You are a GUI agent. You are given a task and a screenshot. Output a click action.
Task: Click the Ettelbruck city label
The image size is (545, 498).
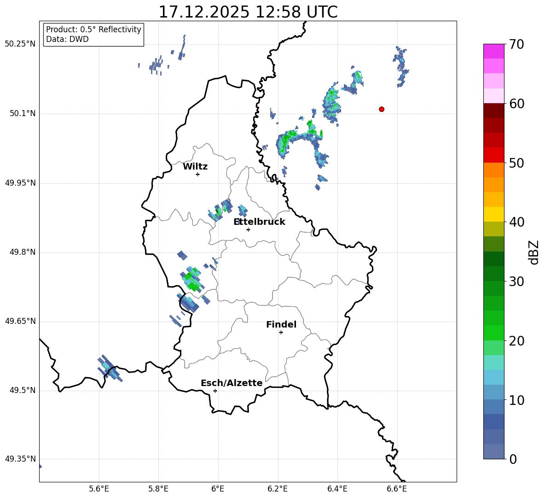(259, 222)
